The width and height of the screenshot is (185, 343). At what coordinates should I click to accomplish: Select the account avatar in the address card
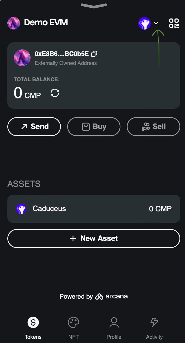click(x=22, y=58)
